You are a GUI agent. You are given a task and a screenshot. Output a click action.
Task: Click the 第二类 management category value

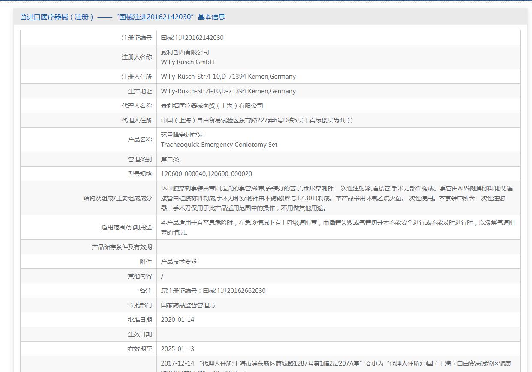point(170,159)
